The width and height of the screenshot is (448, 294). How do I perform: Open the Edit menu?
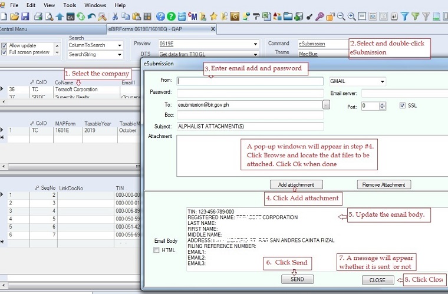(31, 5)
